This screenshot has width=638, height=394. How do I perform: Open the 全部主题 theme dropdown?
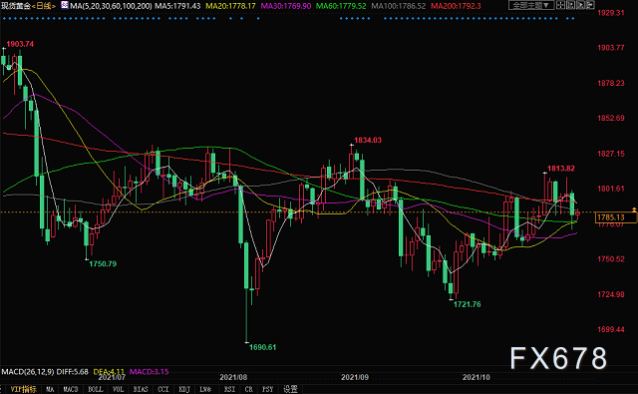point(531,5)
